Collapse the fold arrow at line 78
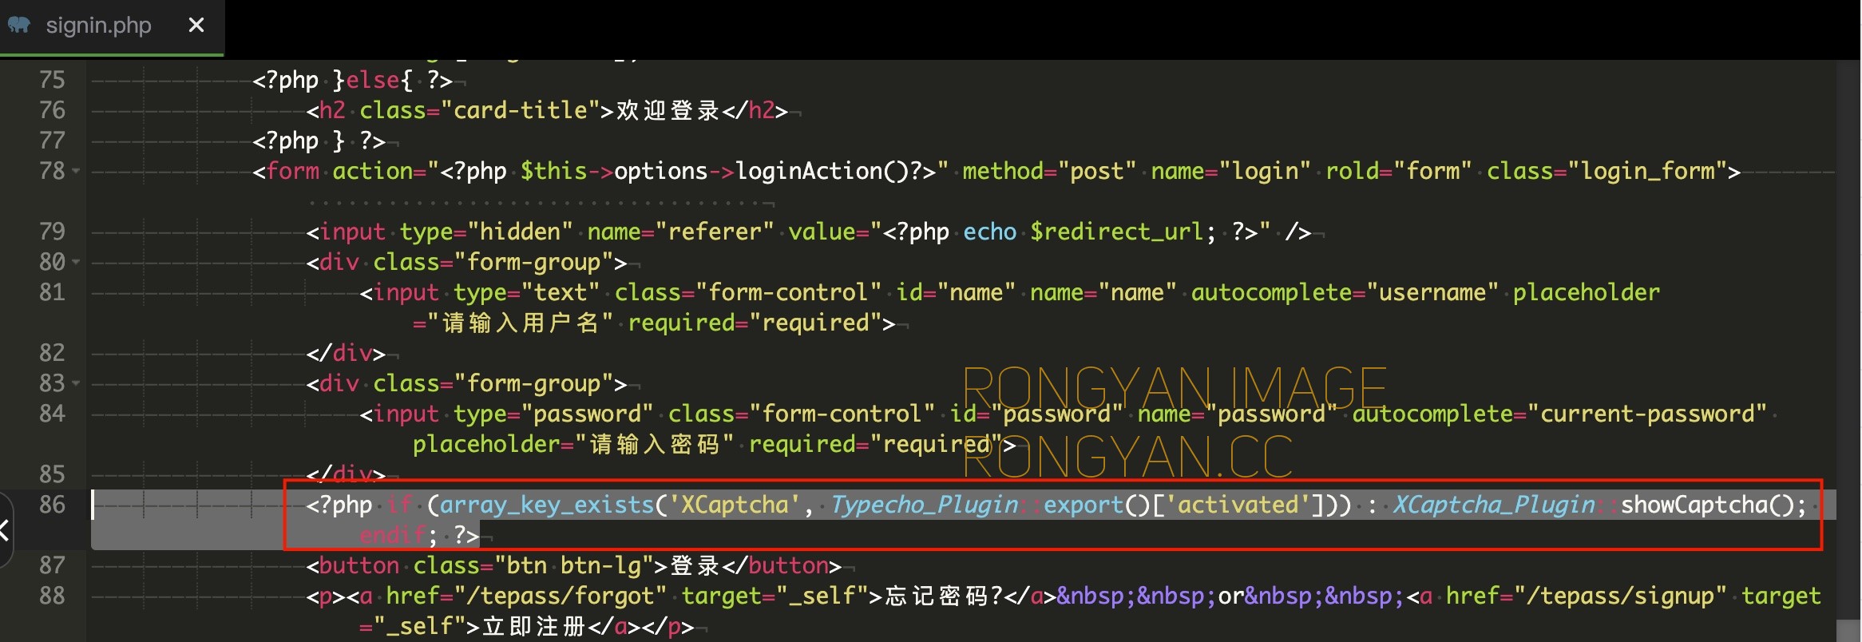Viewport: 1862px width, 642px height. [76, 171]
